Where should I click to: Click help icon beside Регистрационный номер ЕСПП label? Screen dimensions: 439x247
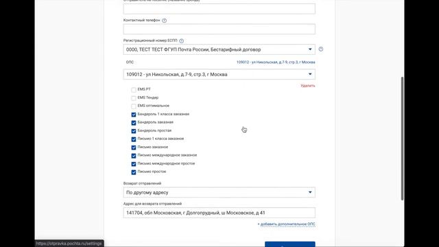[x=181, y=41]
